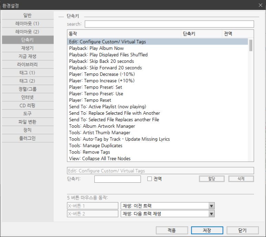
Task: Select 'Tools: Artist Thumb Manager'
Action: [158, 133]
